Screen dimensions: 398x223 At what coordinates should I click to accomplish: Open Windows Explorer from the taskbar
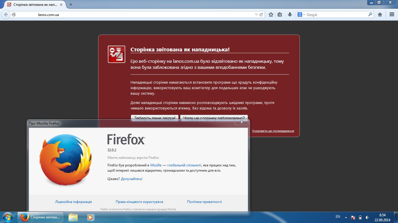73,217
